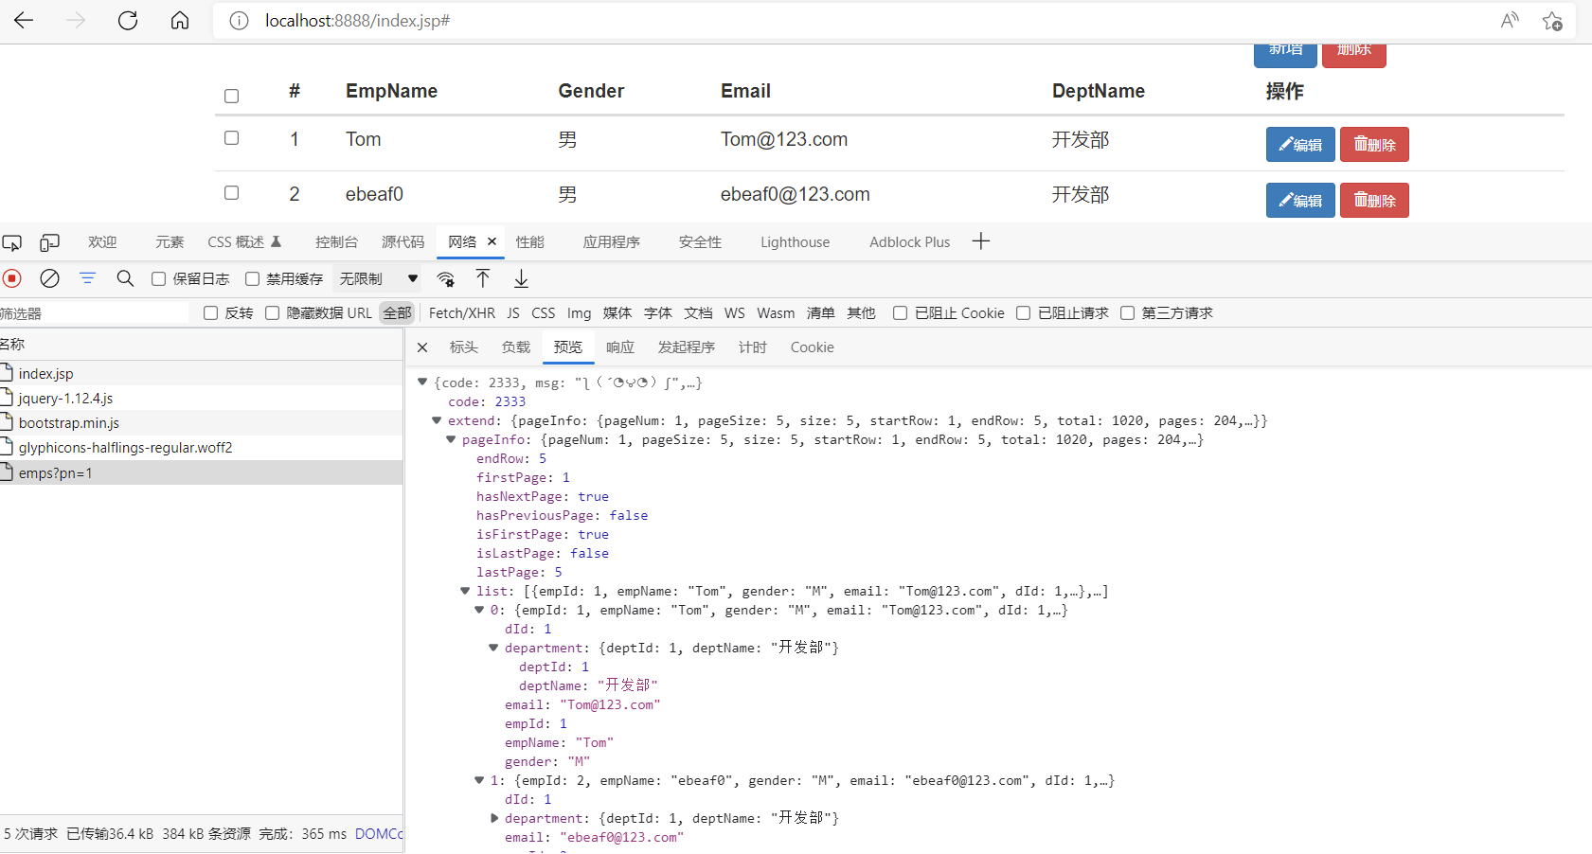Filter requests by Fetch/XHR type
The image size is (1592, 854).
coord(461,312)
